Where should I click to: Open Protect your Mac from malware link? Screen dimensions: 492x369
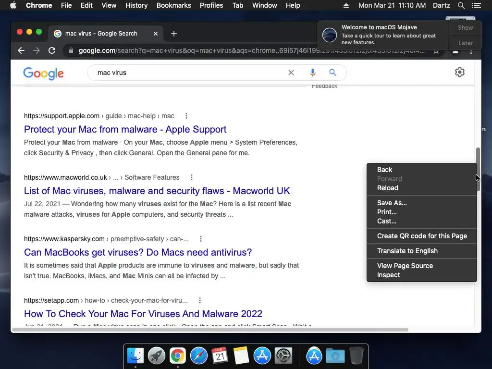click(x=125, y=129)
